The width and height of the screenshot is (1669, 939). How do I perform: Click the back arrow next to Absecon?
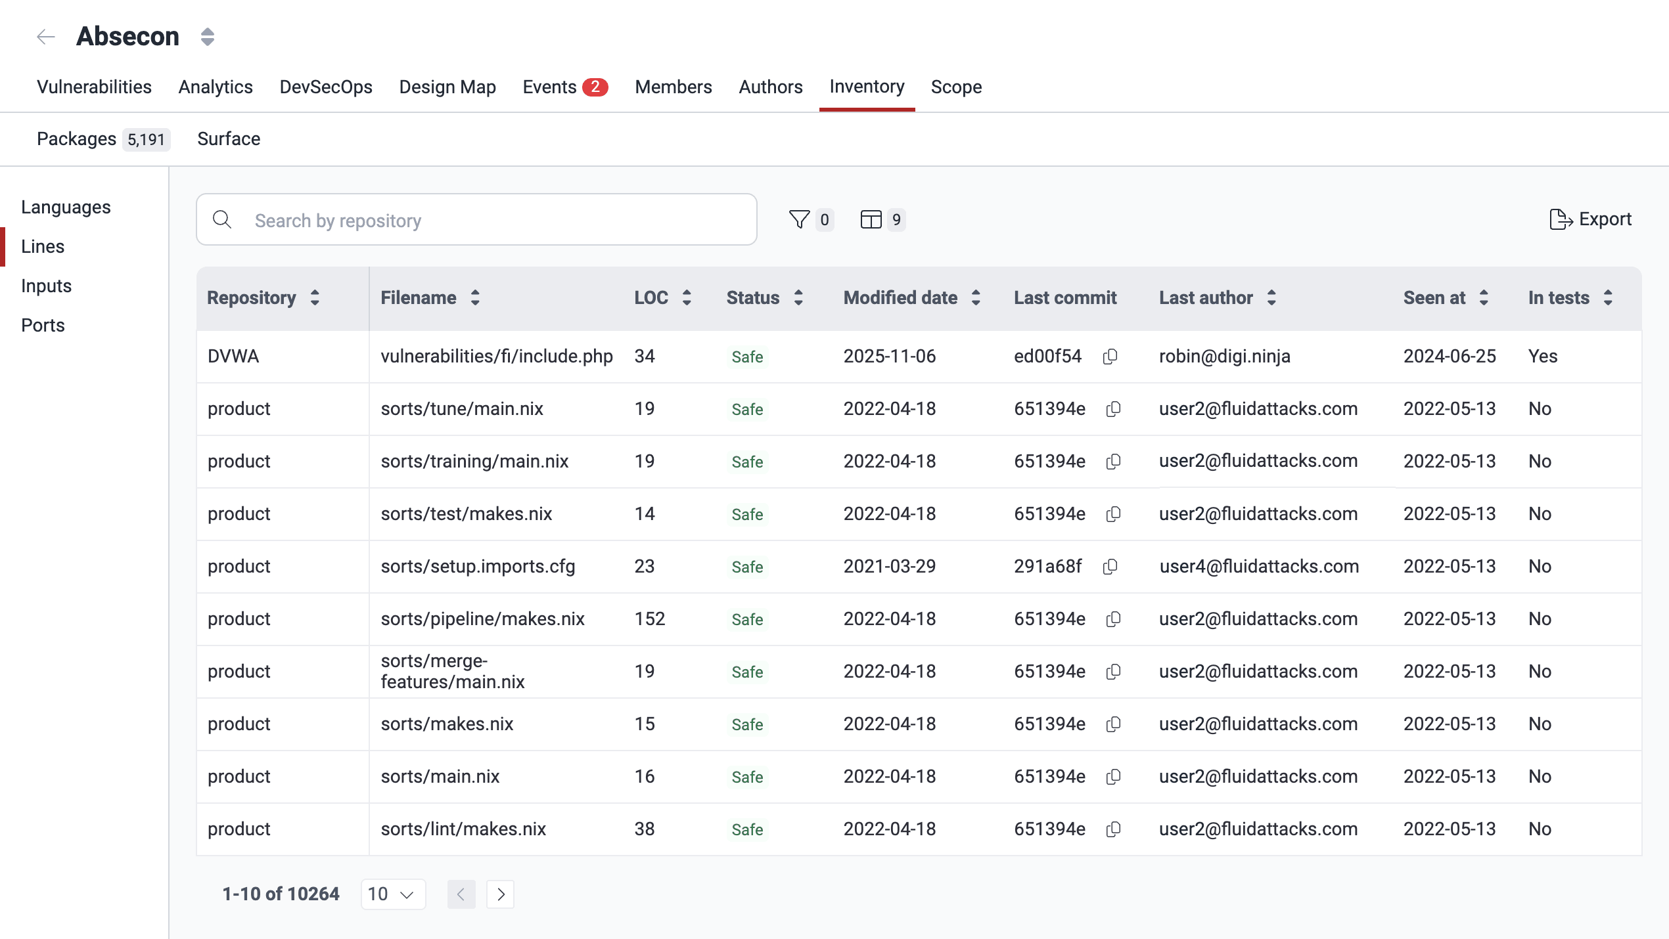pos(45,36)
